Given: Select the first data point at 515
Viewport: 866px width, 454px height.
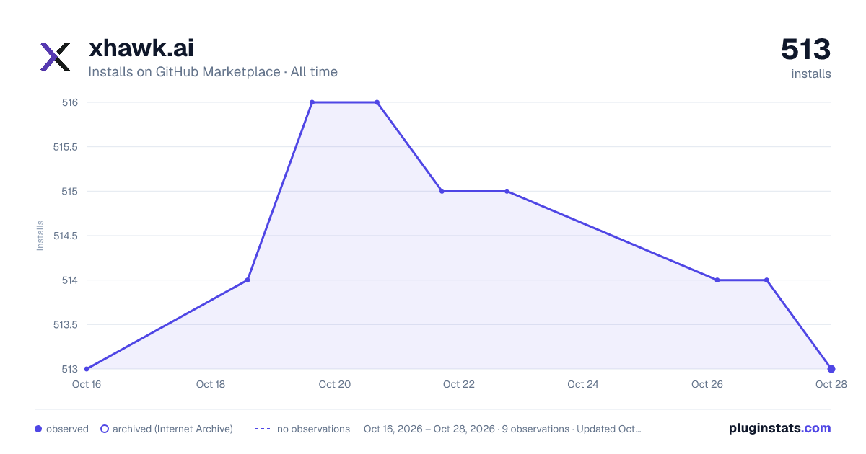Looking at the screenshot, I should pos(442,191).
